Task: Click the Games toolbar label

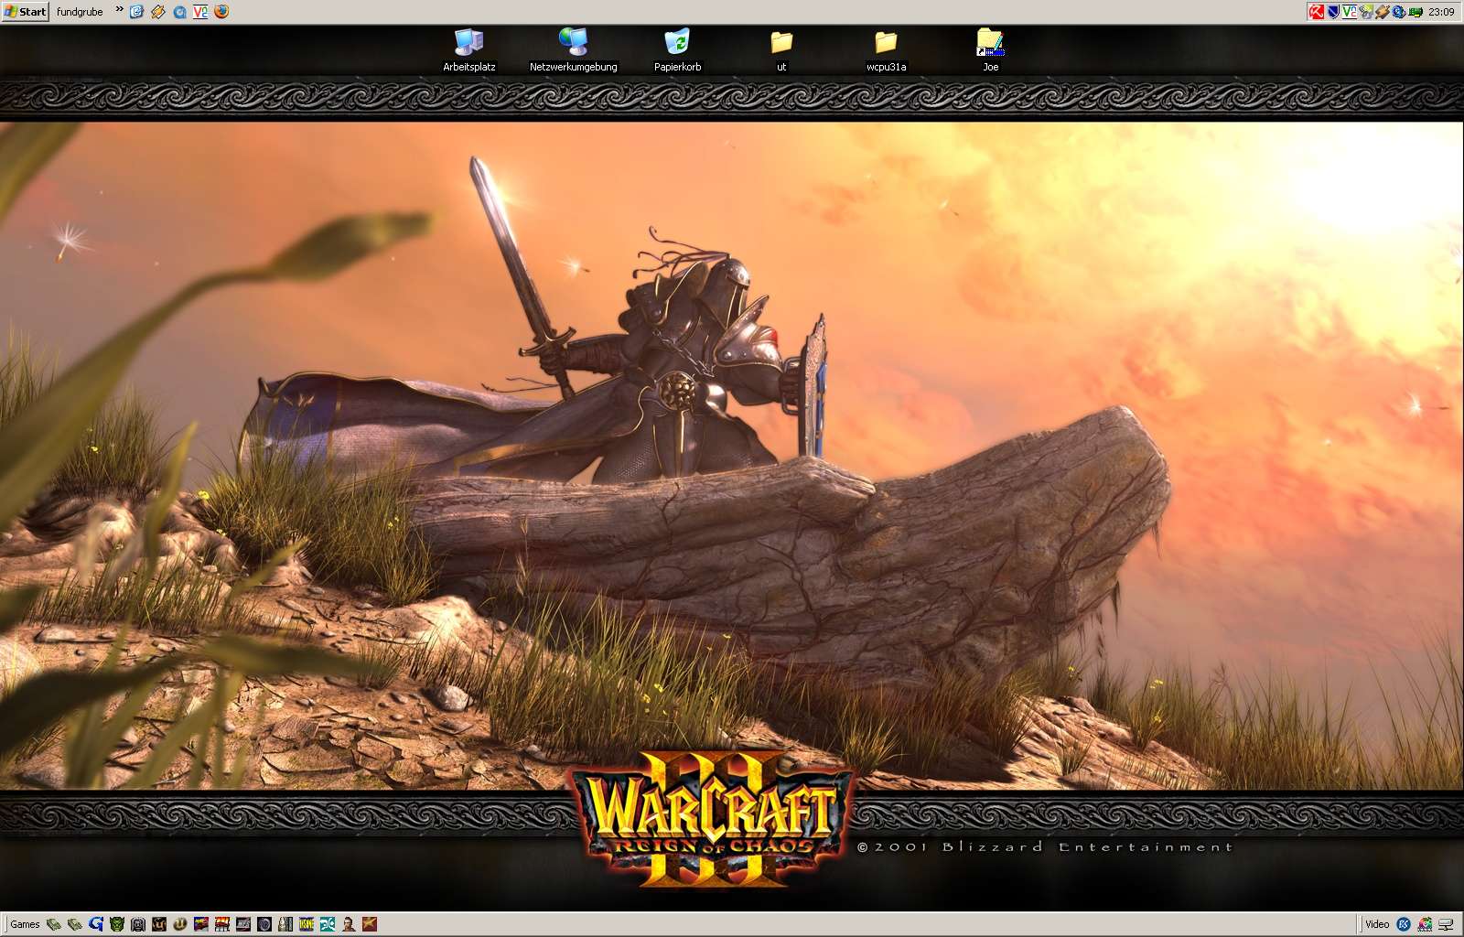Action: (x=25, y=924)
